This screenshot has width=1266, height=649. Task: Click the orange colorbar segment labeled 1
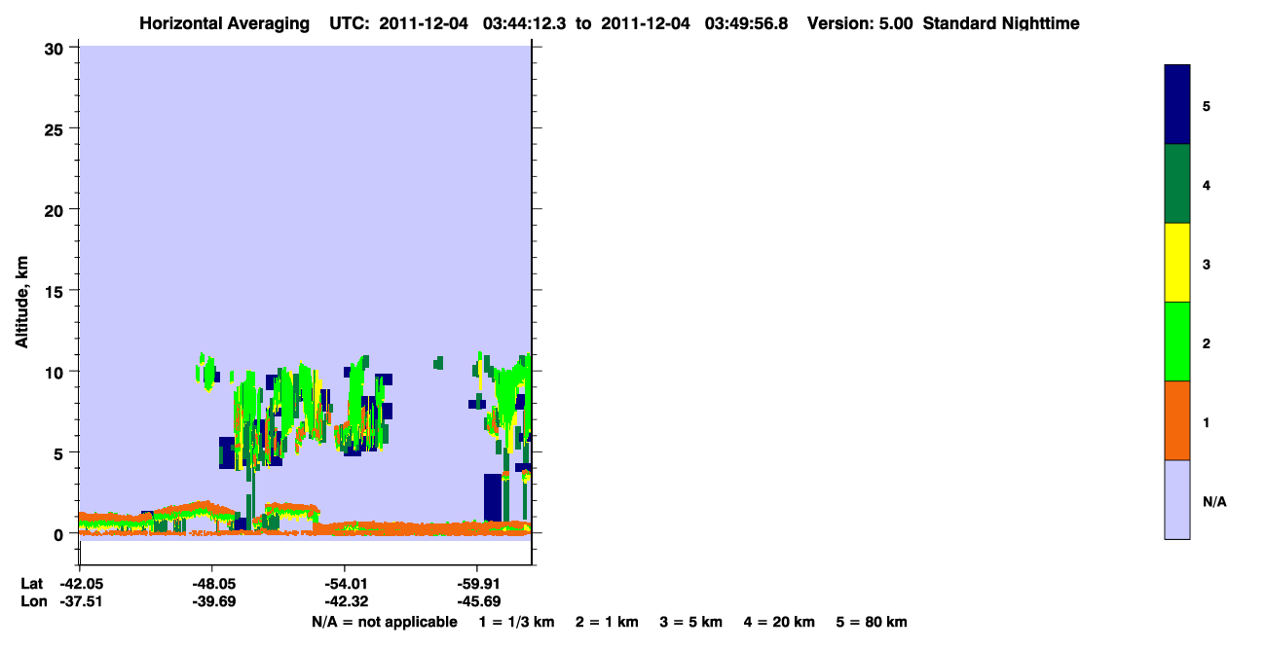pyautogui.click(x=1177, y=420)
